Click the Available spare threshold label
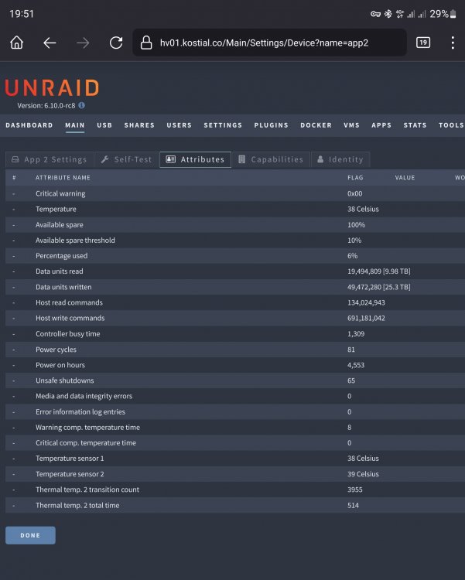465x580 pixels. pos(75,240)
